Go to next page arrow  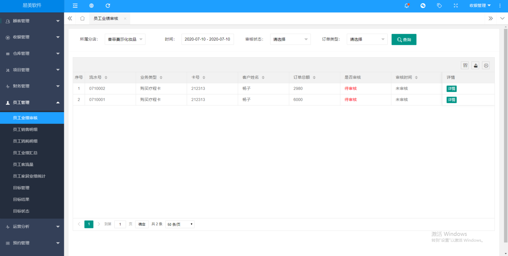99,224
